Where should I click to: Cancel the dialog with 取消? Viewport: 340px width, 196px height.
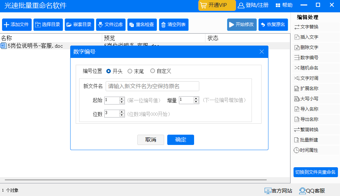[x=151, y=140]
